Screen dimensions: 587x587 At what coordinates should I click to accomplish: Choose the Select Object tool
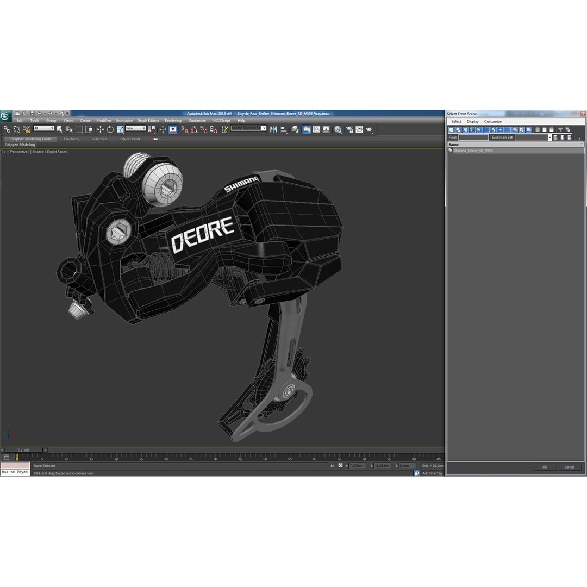coord(59,129)
